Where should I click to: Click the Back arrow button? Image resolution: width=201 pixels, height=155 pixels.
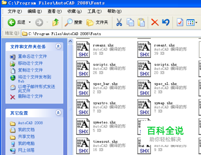12,22
